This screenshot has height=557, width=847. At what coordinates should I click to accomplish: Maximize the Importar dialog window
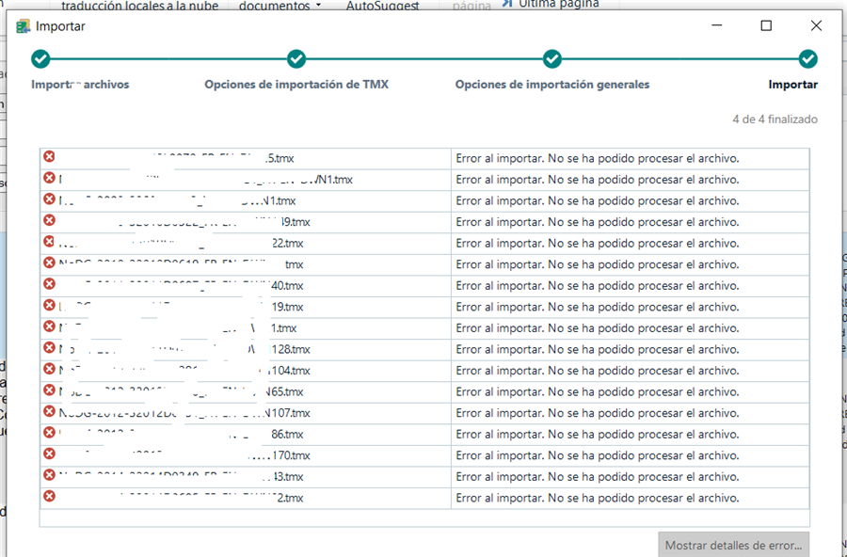tap(766, 26)
